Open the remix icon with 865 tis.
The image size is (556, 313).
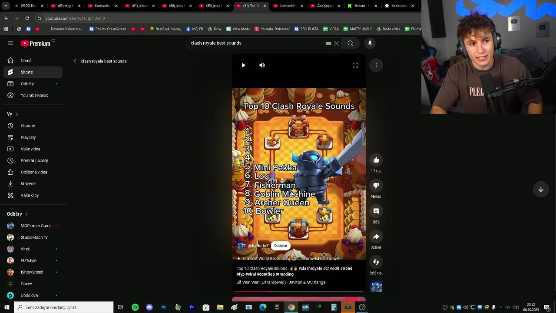point(376,262)
